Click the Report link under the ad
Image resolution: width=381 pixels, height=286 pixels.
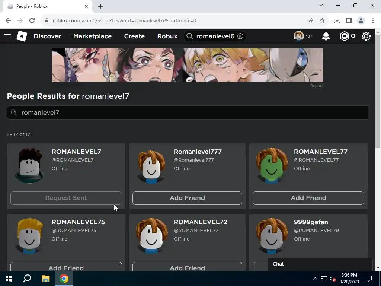[316, 86]
